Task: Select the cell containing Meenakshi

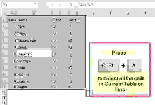Action: [x=26, y=41]
